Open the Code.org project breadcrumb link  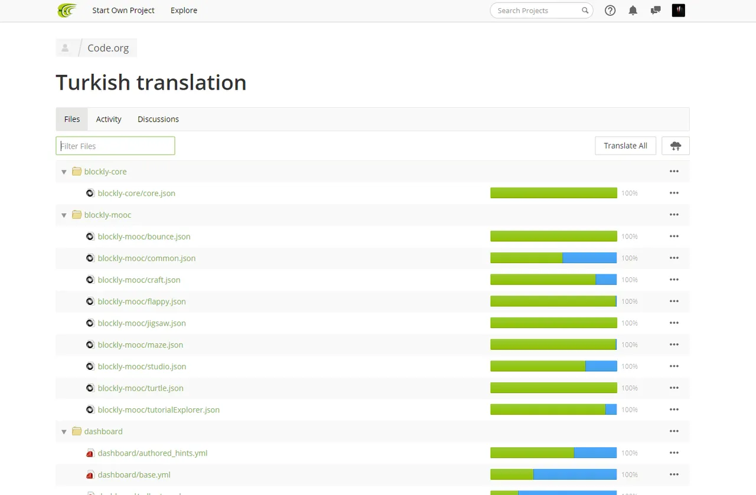[108, 48]
